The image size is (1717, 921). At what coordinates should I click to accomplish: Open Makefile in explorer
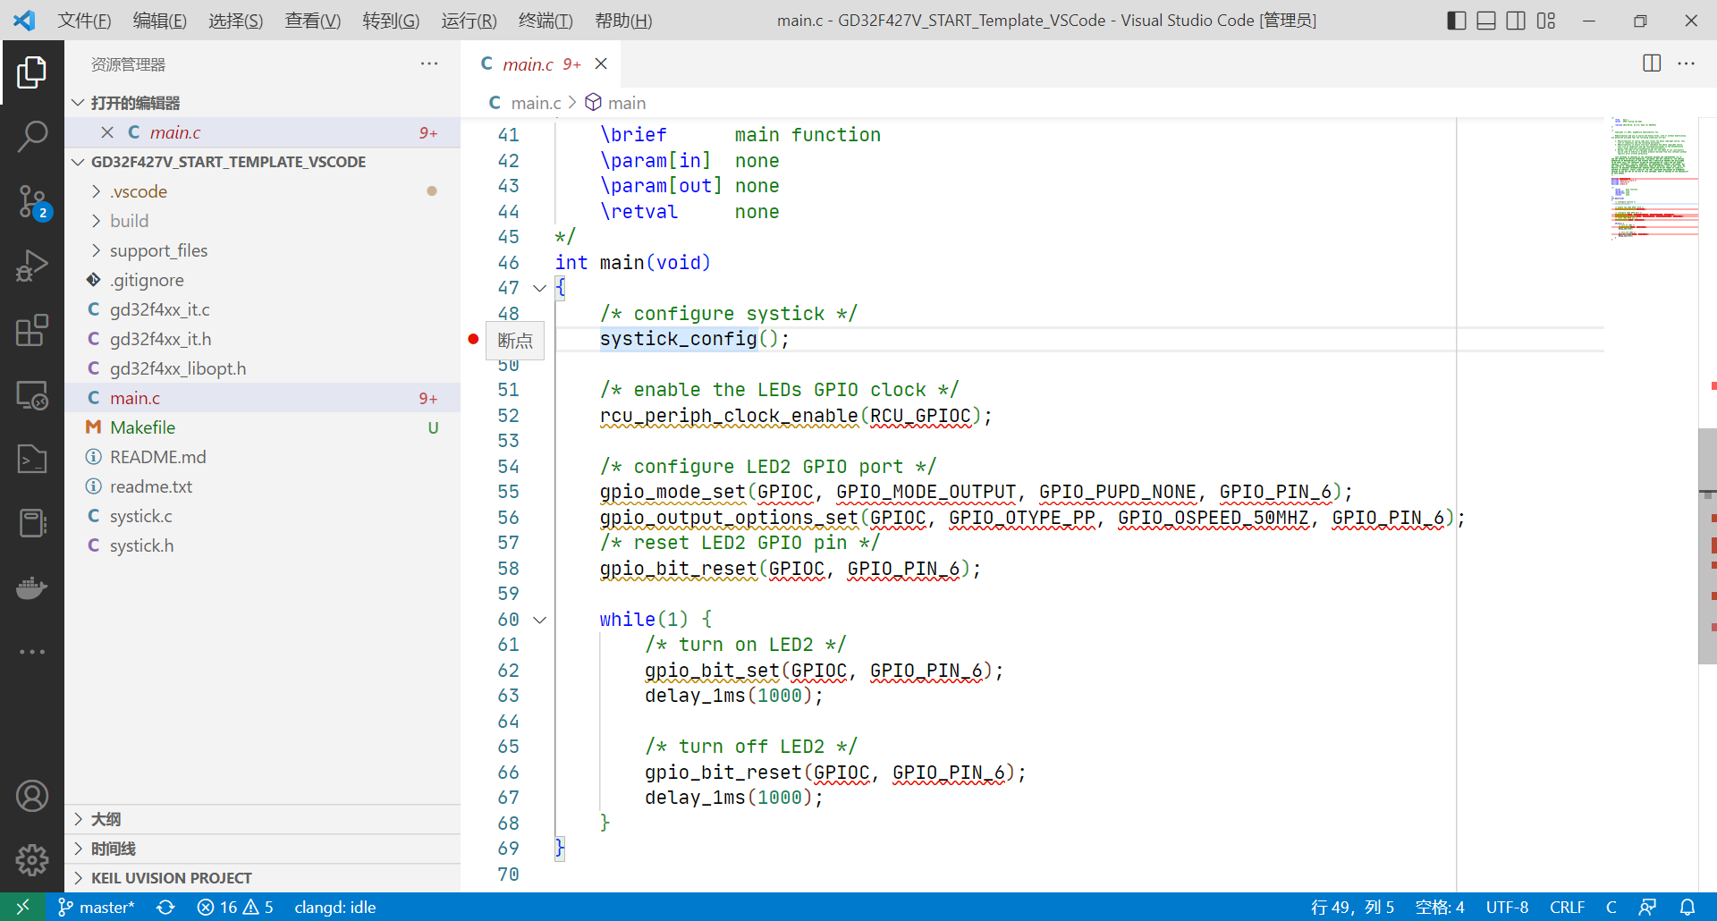(x=263, y=427)
